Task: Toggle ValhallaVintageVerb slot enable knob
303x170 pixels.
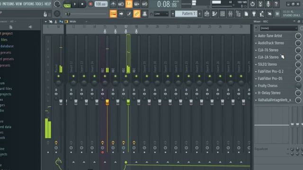Action: pos(298,100)
